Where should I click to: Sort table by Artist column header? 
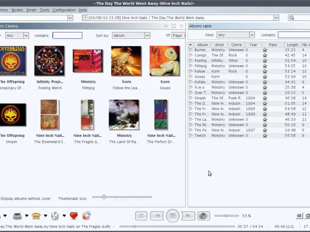point(219,45)
